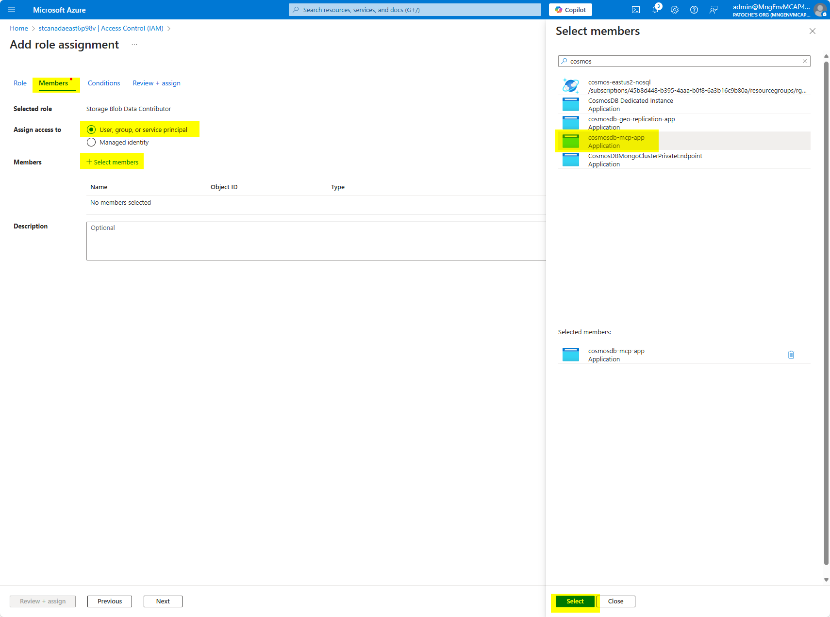The image size is (830, 617).
Task: Click the member search box containing cosmos
Action: pos(684,61)
